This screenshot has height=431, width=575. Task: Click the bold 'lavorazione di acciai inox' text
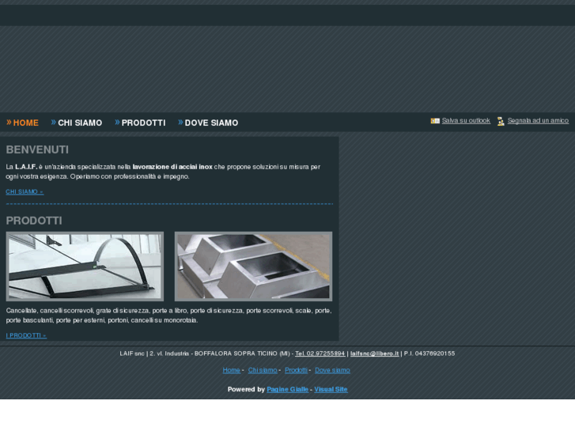(x=172, y=167)
